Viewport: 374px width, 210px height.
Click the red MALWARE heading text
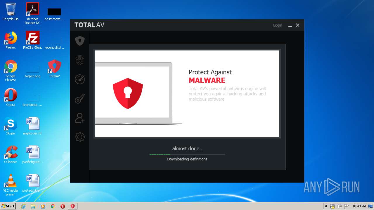tap(207, 80)
